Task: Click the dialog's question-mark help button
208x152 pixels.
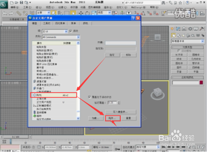Action: click(x=133, y=18)
